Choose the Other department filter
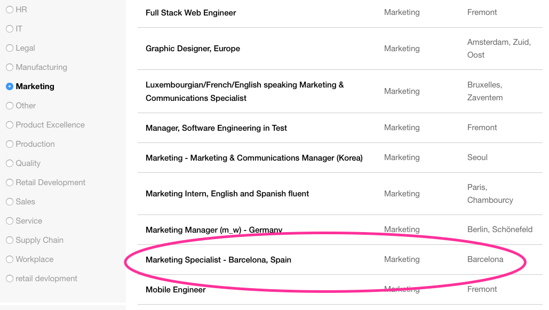Image resolution: width=549 pixels, height=310 pixels. [10, 106]
